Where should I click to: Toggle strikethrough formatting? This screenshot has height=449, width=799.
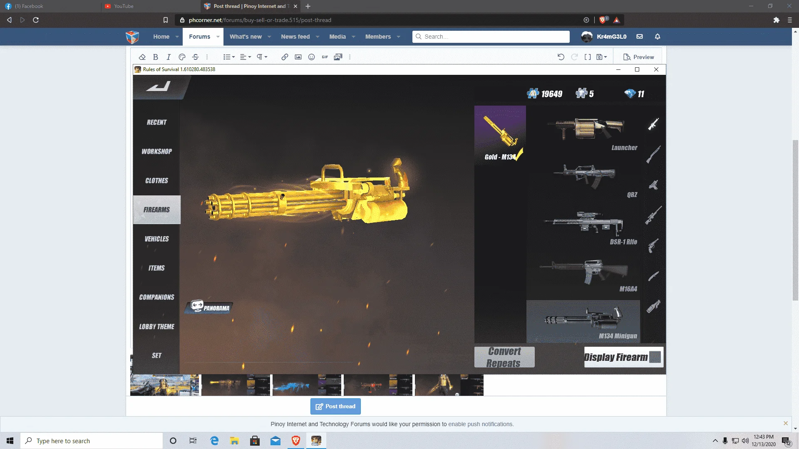click(195, 57)
